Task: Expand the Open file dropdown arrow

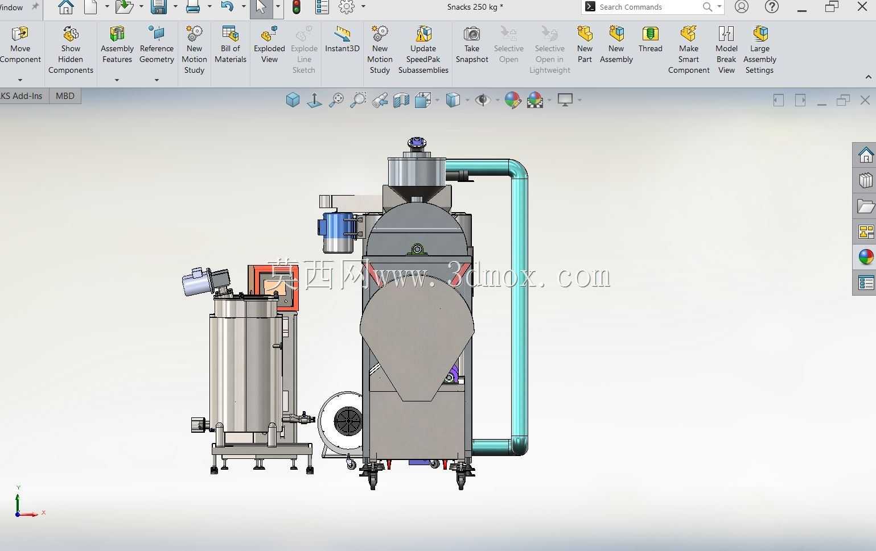Action: point(141,7)
